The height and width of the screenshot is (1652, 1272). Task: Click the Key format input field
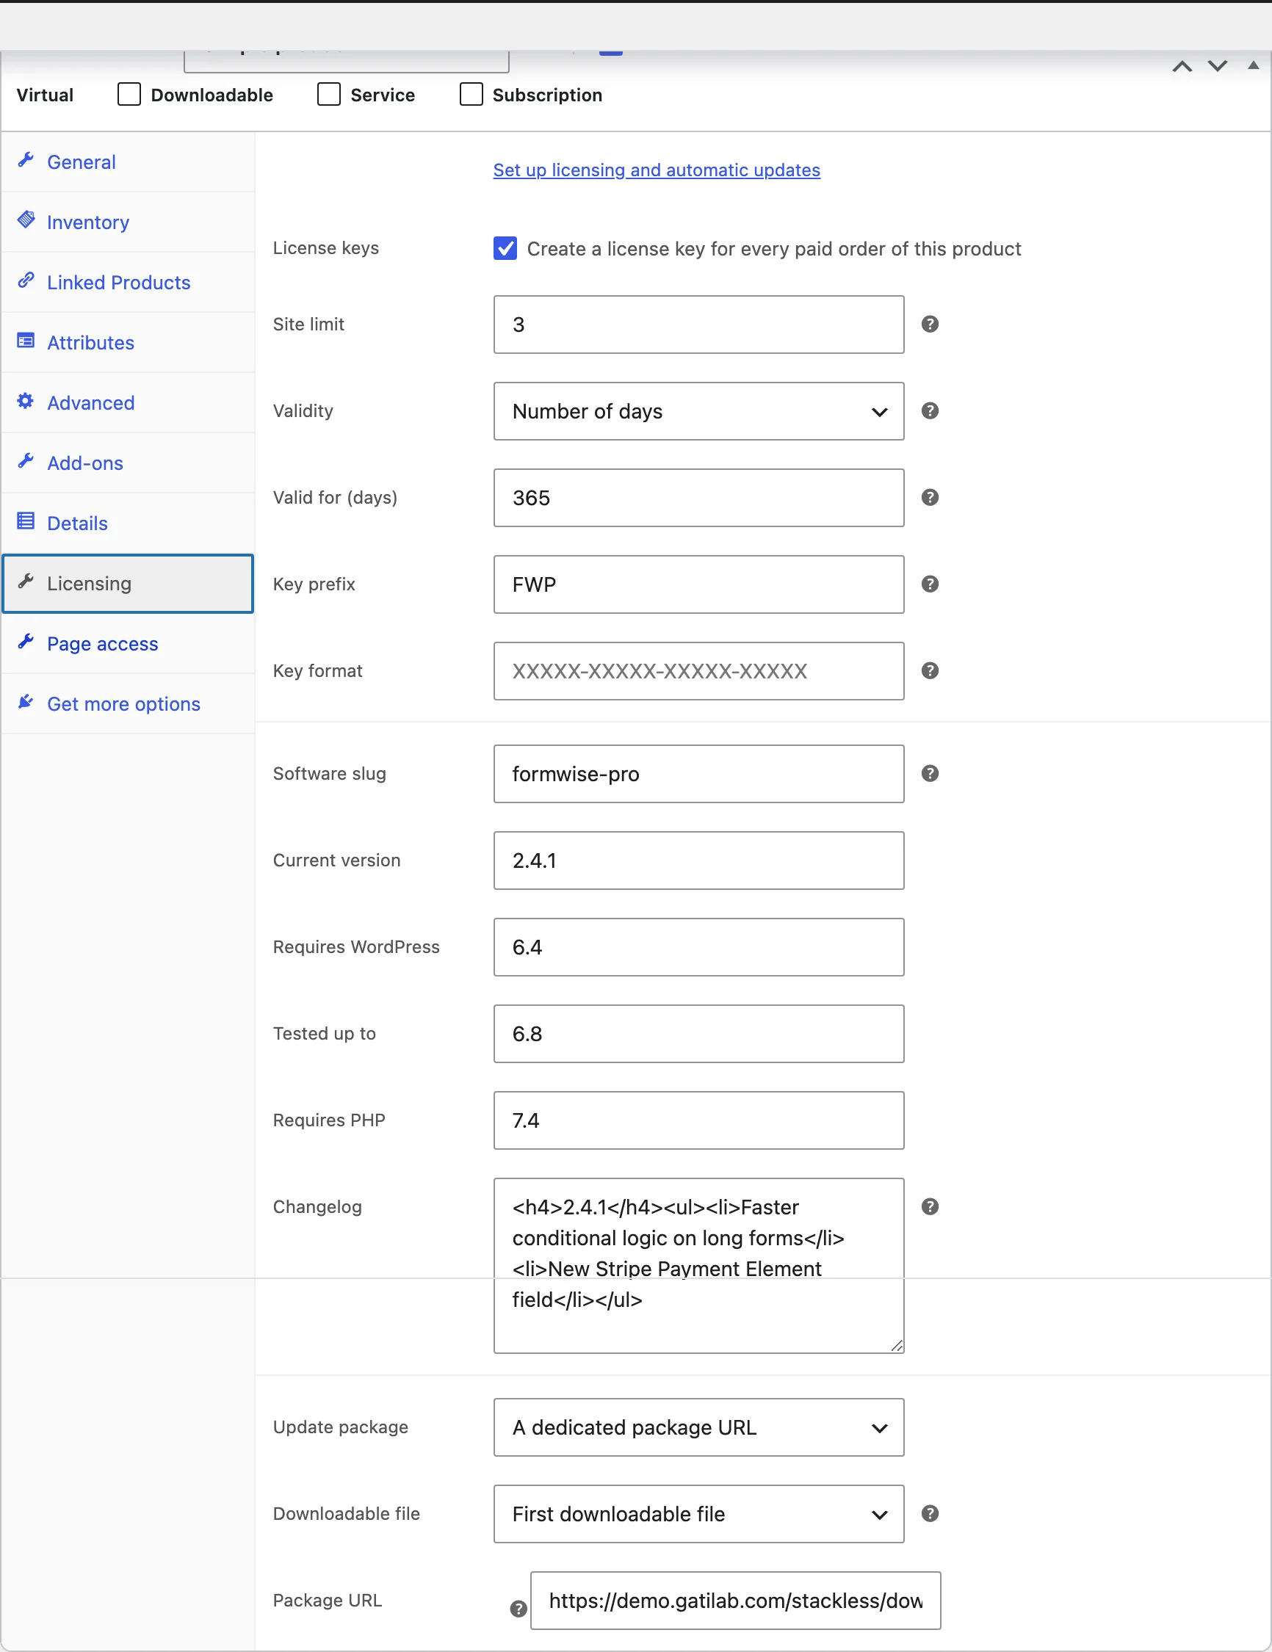point(698,671)
